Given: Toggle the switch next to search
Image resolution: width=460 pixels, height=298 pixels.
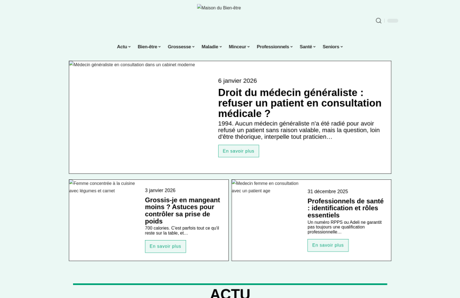Looking at the screenshot, I should coord(392,21).
